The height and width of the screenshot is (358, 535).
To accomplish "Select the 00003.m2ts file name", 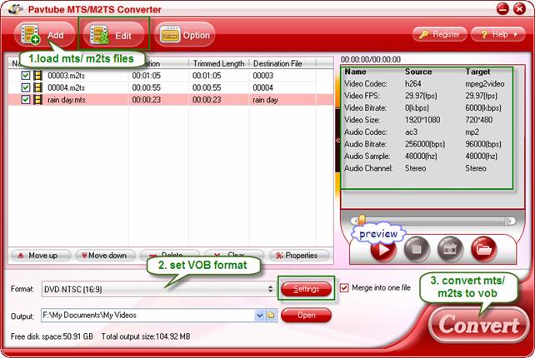I will pos(66,76).
